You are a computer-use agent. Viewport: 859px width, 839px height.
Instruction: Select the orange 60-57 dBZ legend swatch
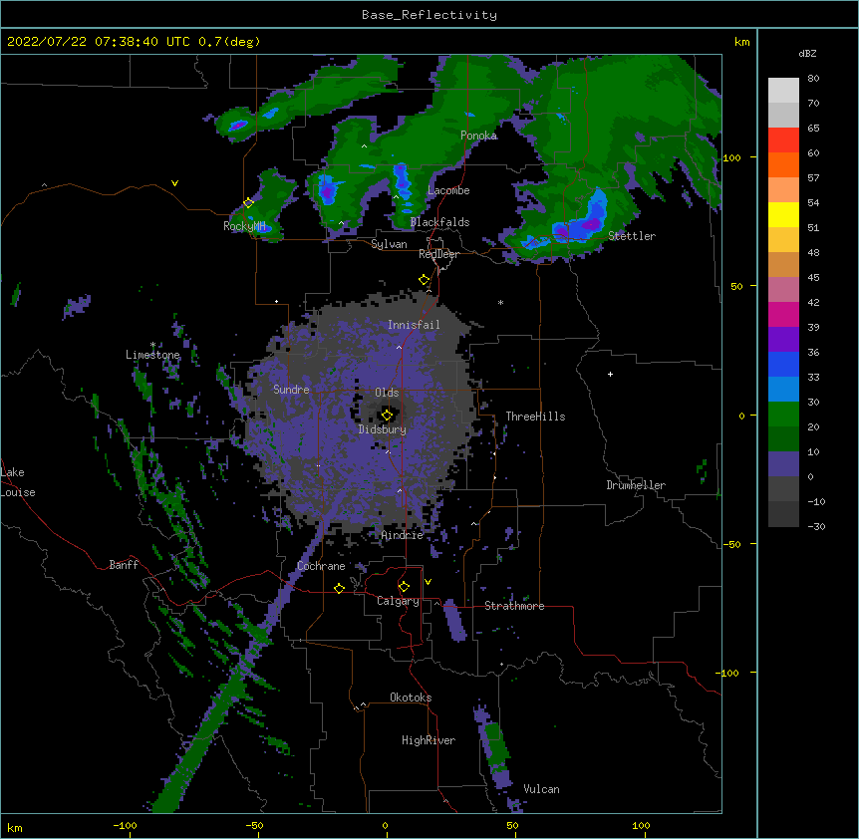coord(783,164)
